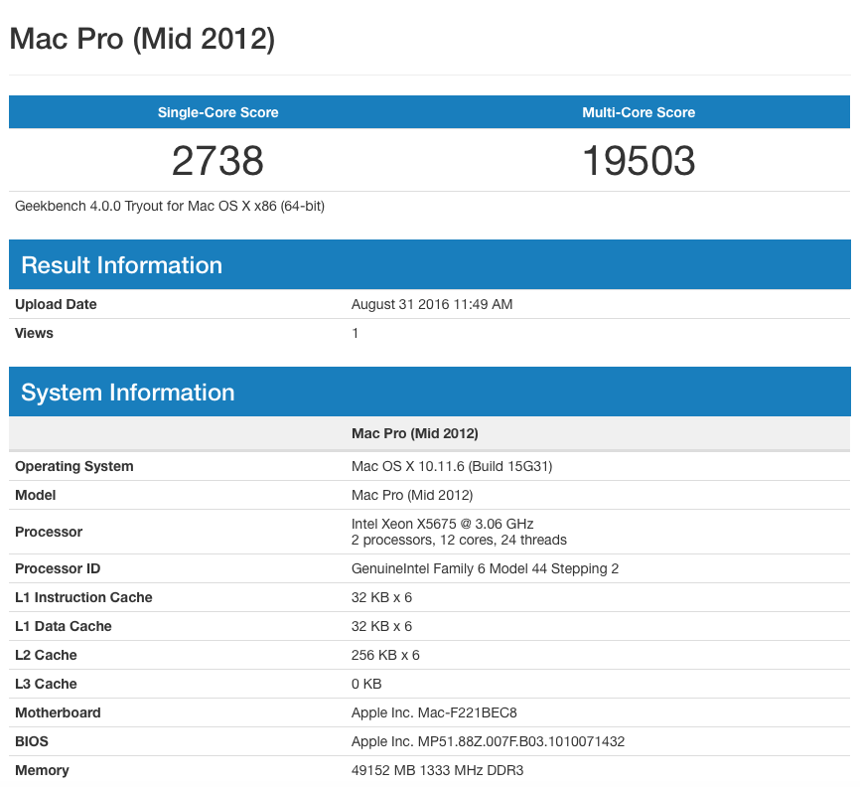Click the 49152 MB 1333 MHz DDR3 value

[437, 770]
